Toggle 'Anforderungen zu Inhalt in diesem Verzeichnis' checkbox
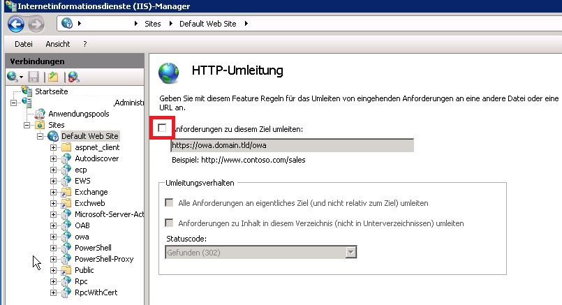The height and width of the screenshot is (305, 562). coord(168,223)
